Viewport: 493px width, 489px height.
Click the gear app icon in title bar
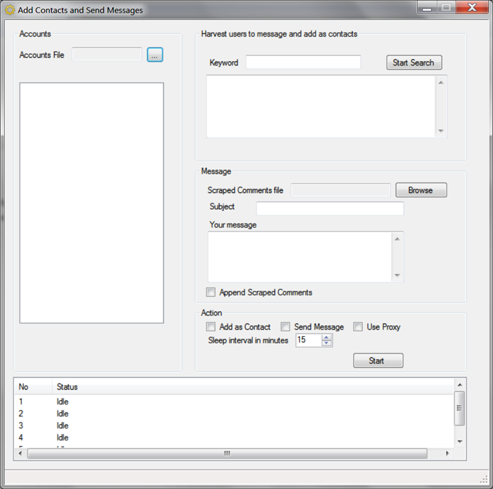pyautogui.click(x=10, y=11)
